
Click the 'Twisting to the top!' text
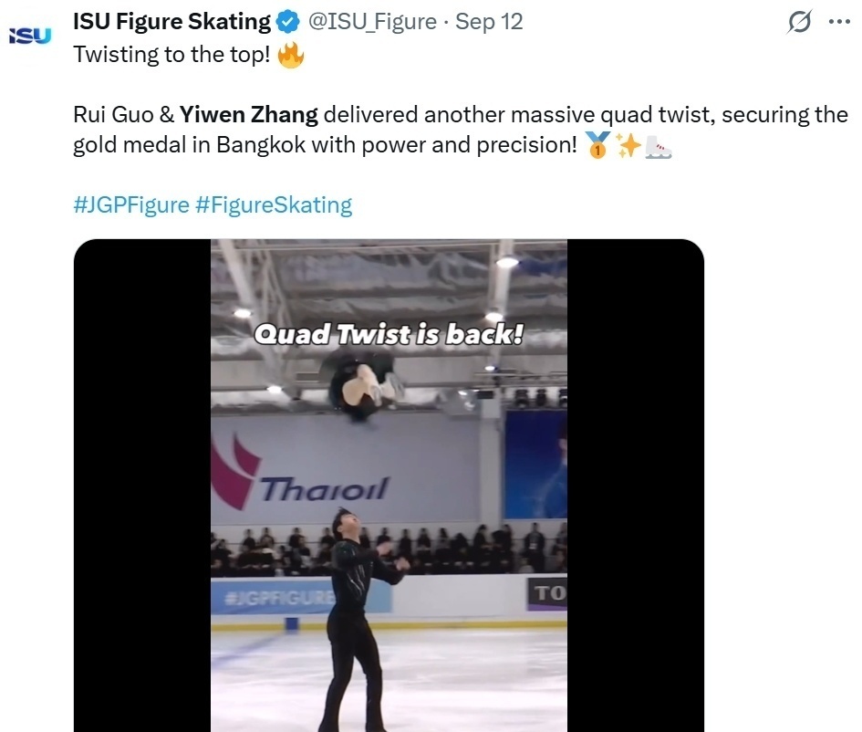pyautogui.click(x=171, y=54)
